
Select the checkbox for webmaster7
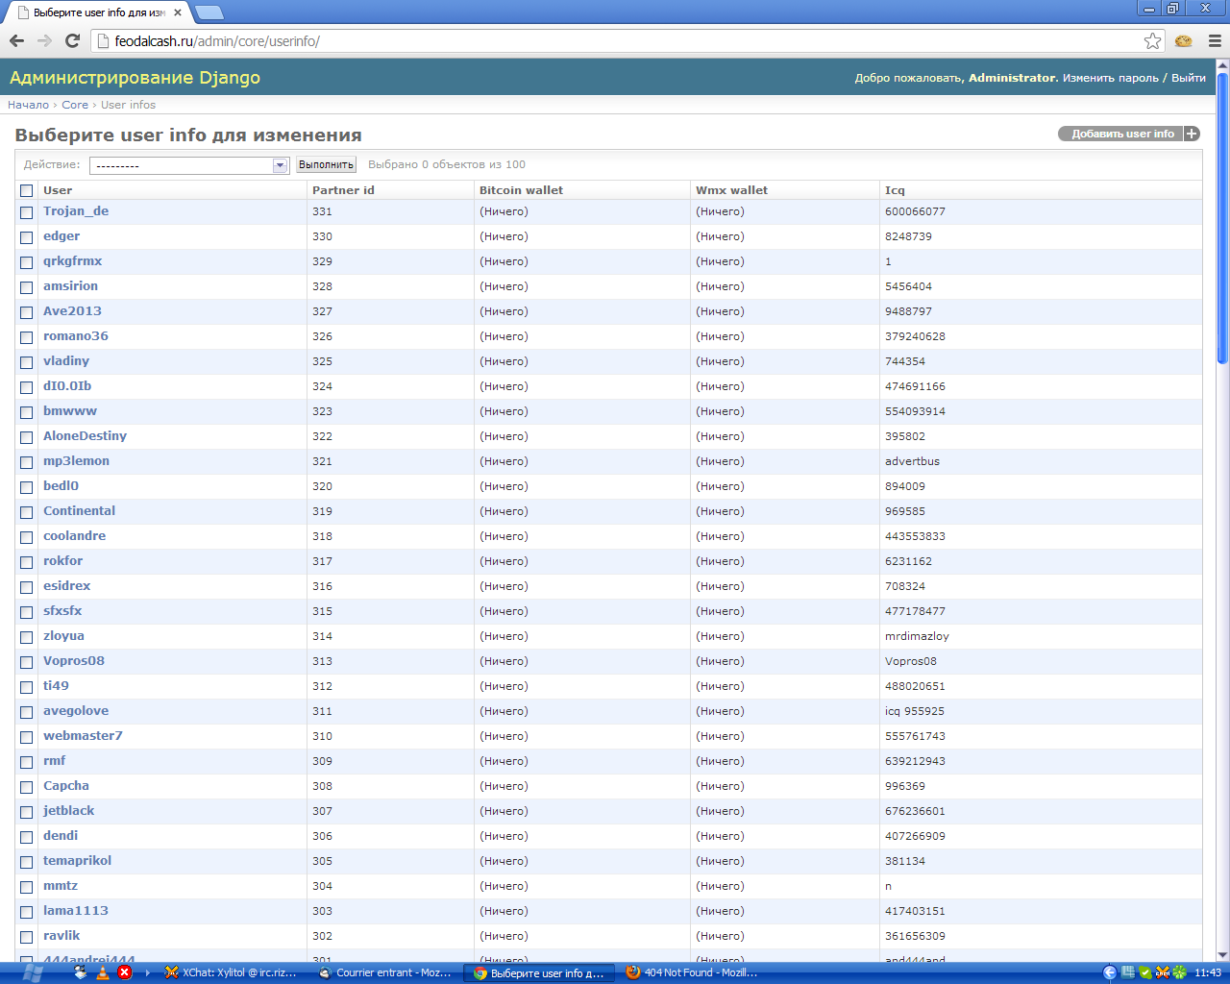click(27, 737)
